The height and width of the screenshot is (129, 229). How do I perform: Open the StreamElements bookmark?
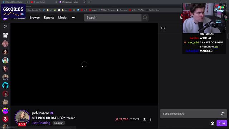pos(34,10)
